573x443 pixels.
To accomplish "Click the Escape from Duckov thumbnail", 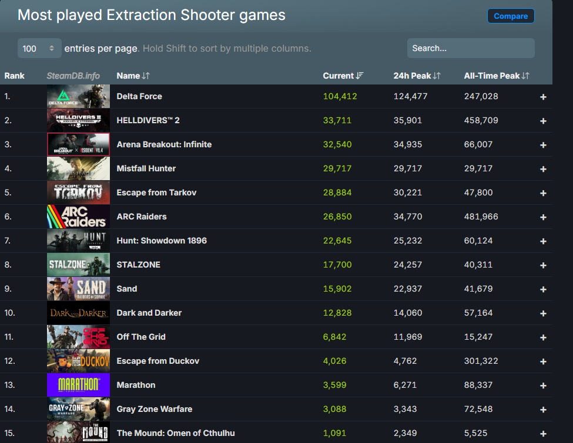I will point(78,361).
